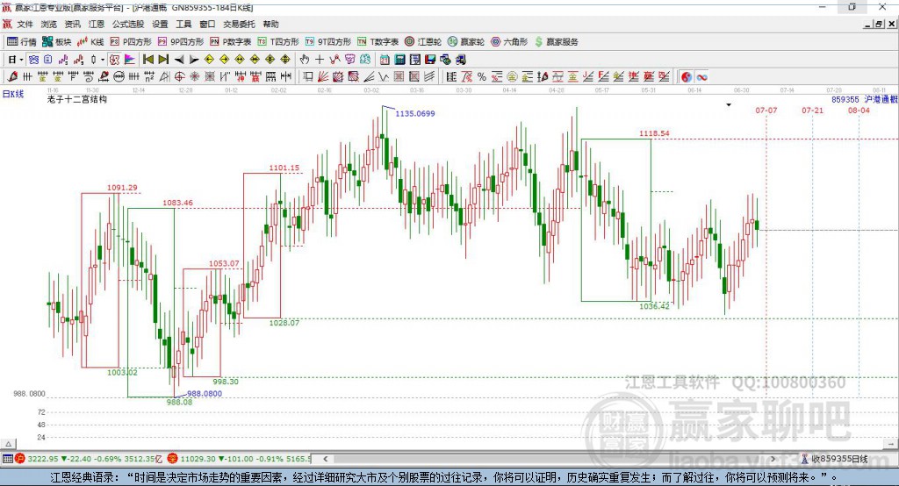Open the 帮助 menu

pyautogui.click(x=270, y=24)
